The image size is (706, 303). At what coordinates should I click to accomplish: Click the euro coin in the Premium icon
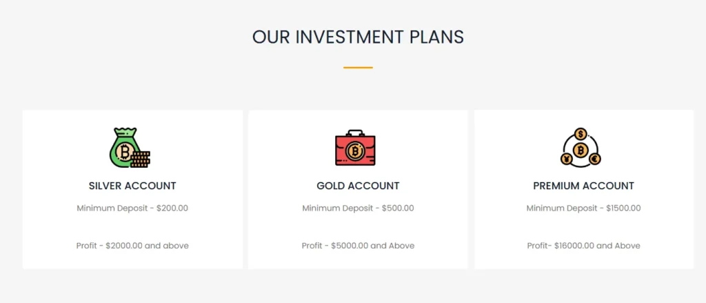coord(594,159)
